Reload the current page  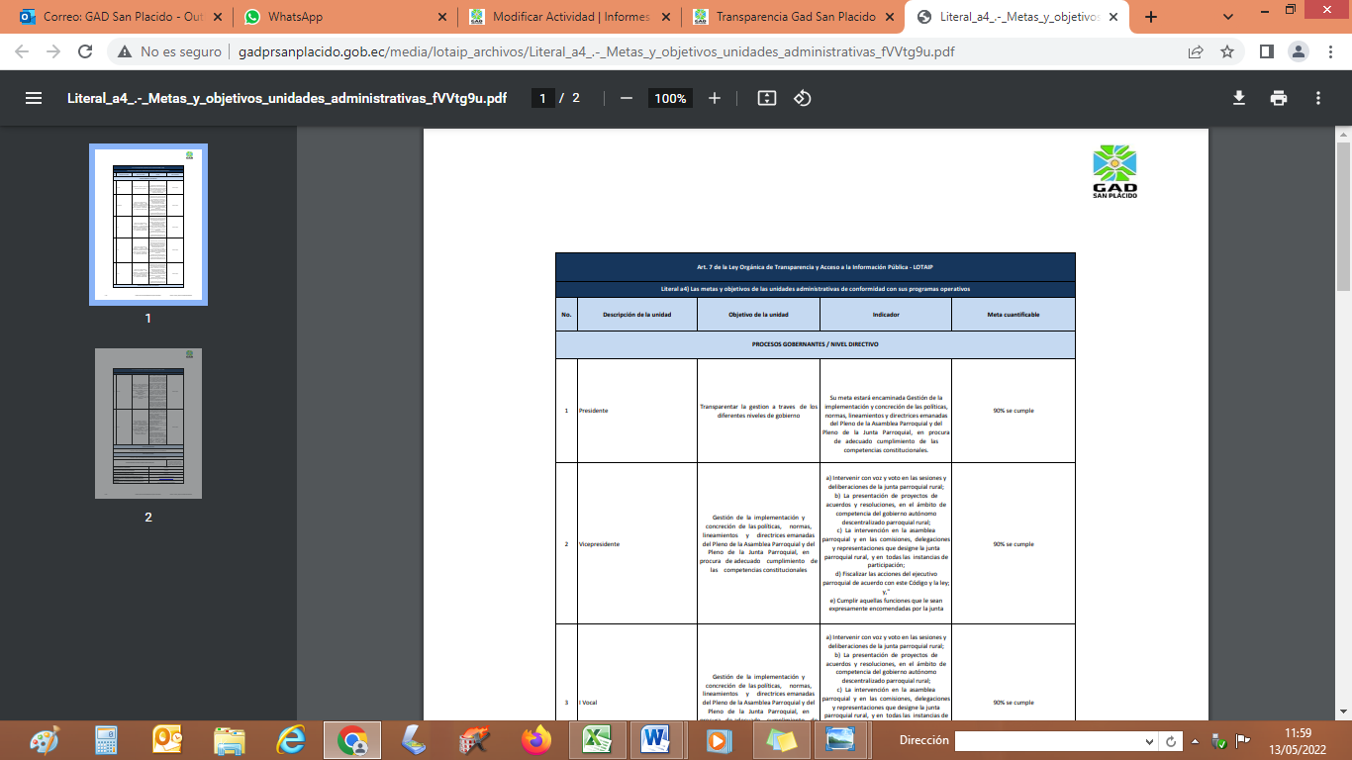85,52
